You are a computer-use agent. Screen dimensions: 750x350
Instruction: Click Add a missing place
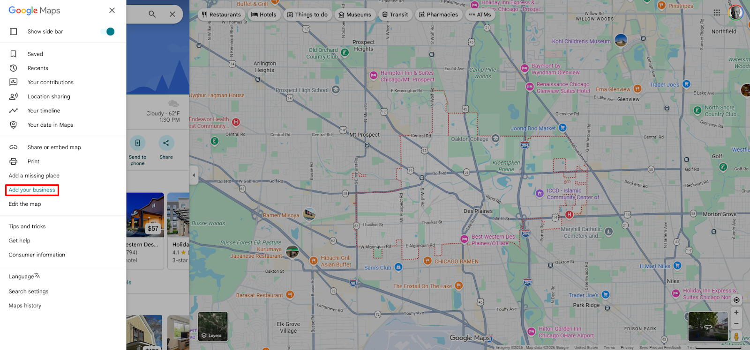pyautogui.click(x=34, y=176)
